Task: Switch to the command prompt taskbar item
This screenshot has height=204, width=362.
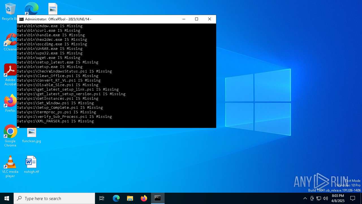Action: pyautogui.click(x=158, y=198)
